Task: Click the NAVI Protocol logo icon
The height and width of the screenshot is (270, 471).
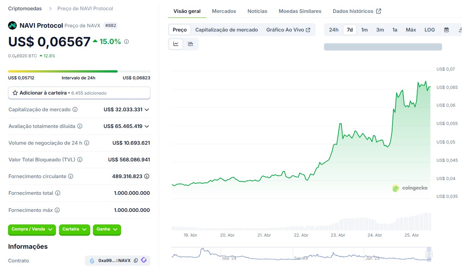Action: click(13, 25)
